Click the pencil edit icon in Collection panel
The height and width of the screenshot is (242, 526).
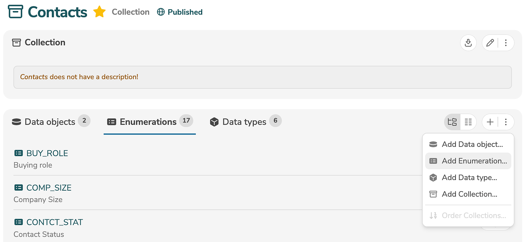(490, 43)
